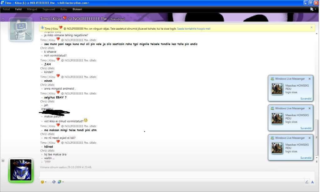Open handwriting mode pen icon
The image size is (320, 192).
click(307, 182)
